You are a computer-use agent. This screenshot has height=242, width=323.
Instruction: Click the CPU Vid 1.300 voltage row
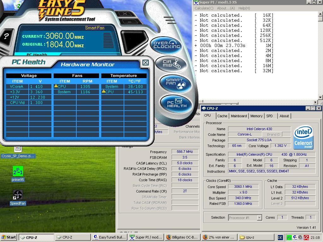pyautogui.click(x=29, y=102)
